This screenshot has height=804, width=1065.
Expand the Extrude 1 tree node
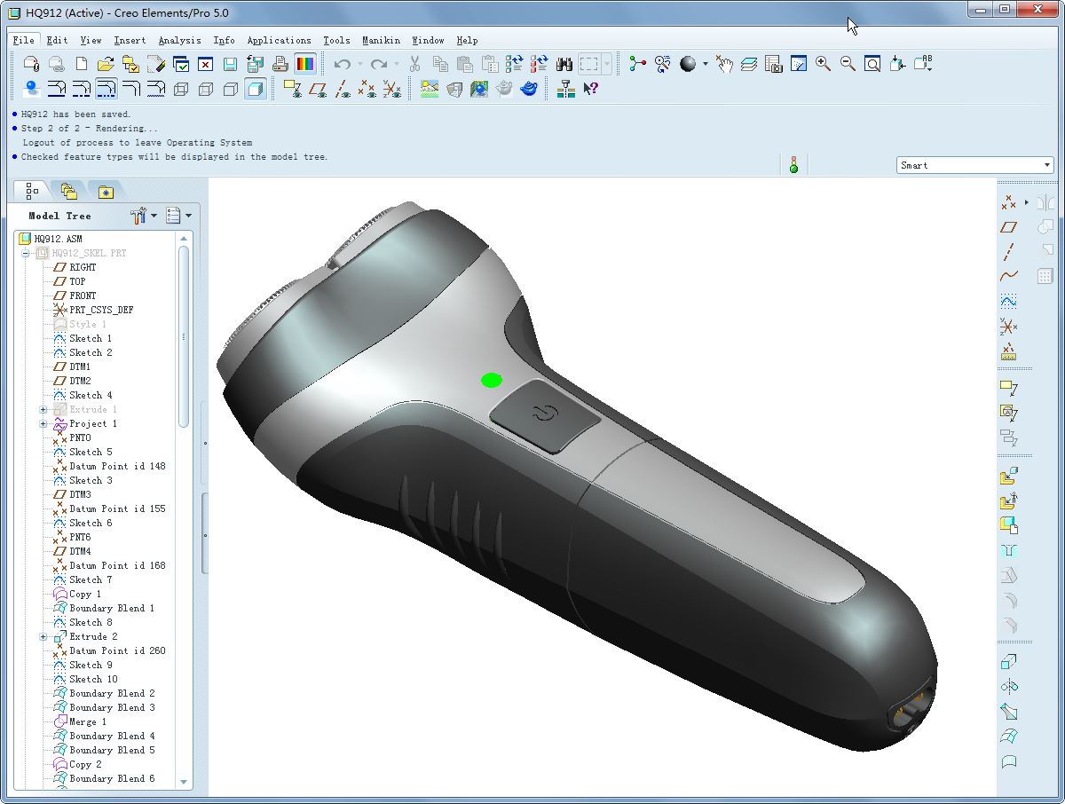[43, 409]
